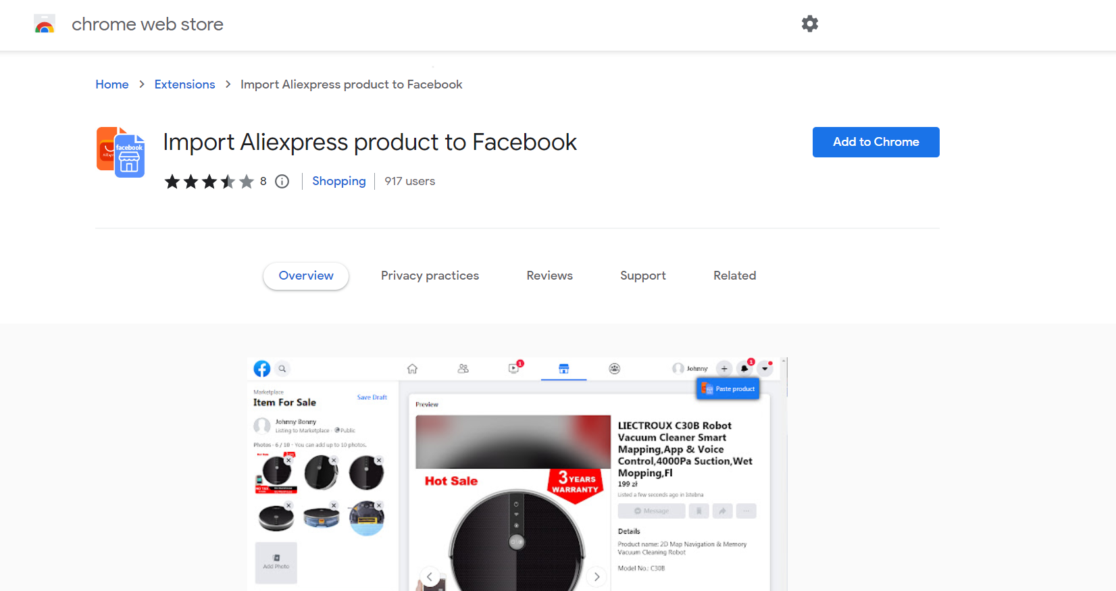Image resolution: width=1116 pixels, height=591 pixels.
Task: Select the Support tab
Action: point(643,276)
